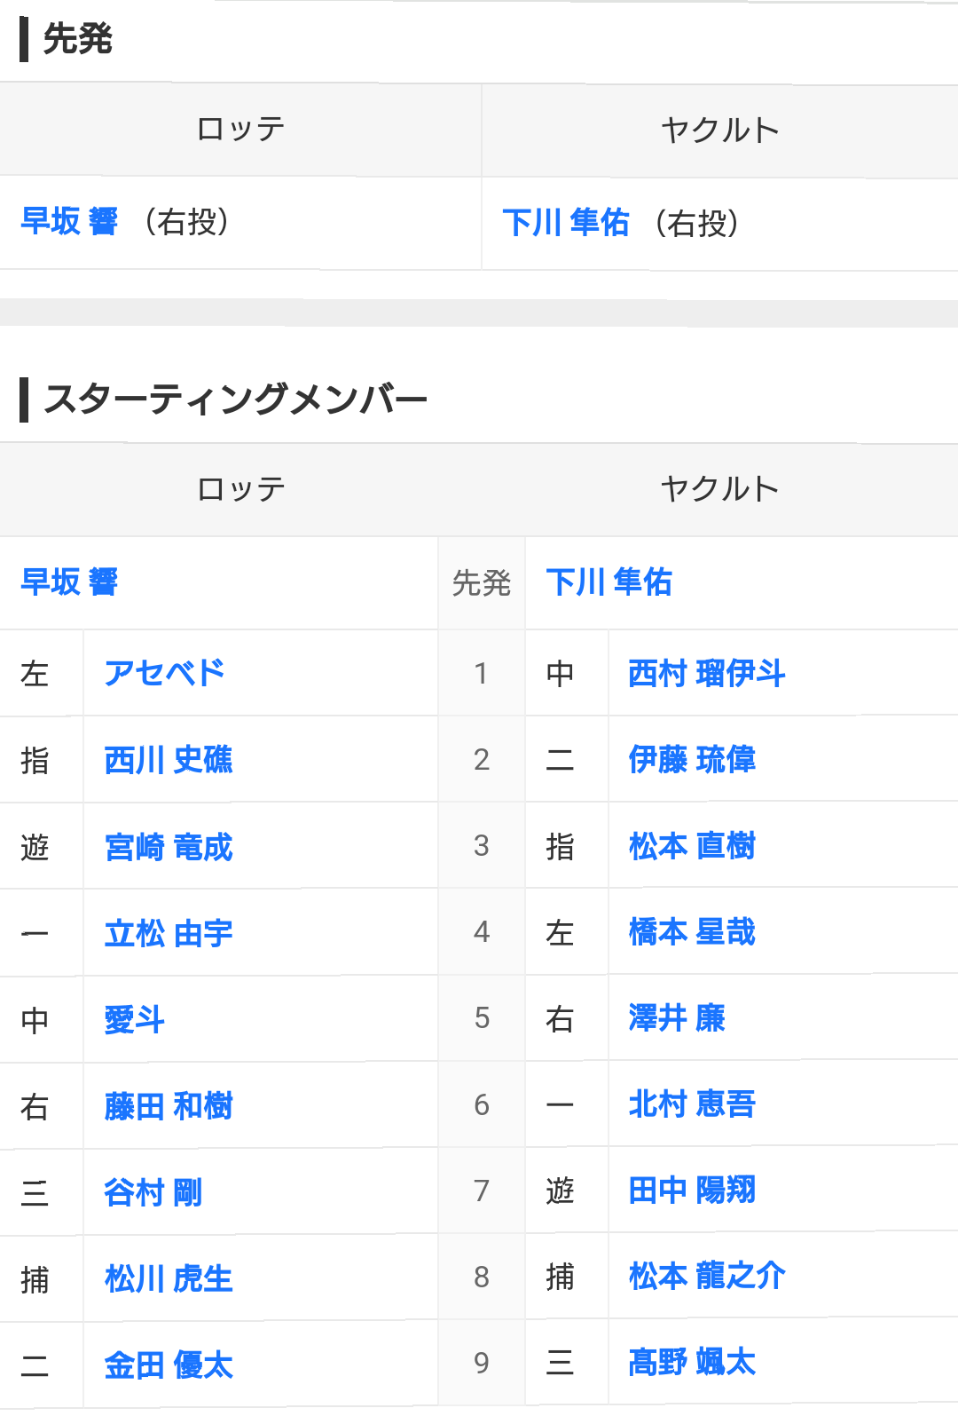The width and height of the screenshot is (958, 1424).
Task: Open 松本 直樹 player page
Action: (692, 845)
